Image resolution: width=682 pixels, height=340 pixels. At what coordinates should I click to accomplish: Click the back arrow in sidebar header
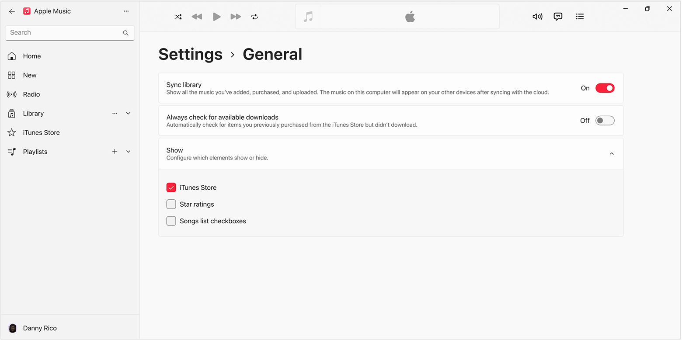point(12,11)
